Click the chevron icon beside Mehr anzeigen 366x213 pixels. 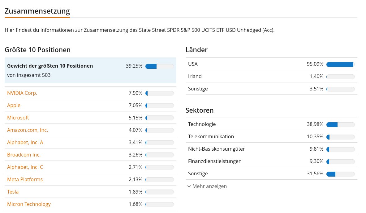189,186
